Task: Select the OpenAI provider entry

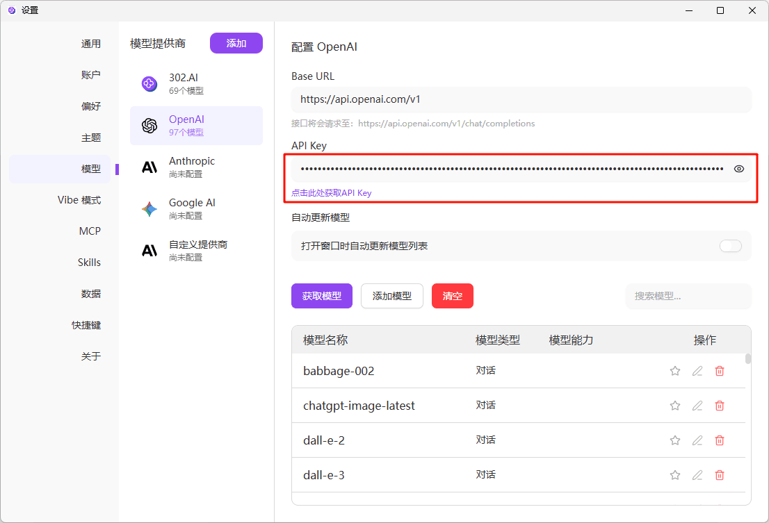Action: (196, 126)
